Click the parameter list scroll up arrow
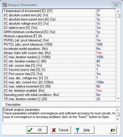The width and height of the screenshot is (123, 137). click(x=118, y=11)
